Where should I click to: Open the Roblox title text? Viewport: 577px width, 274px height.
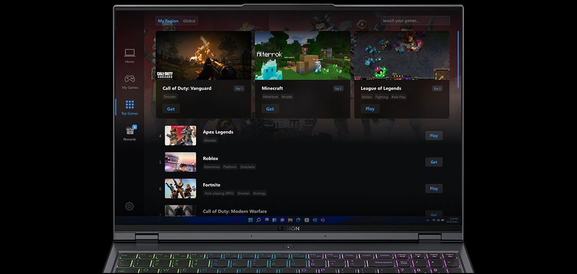[x=210, y=158]
